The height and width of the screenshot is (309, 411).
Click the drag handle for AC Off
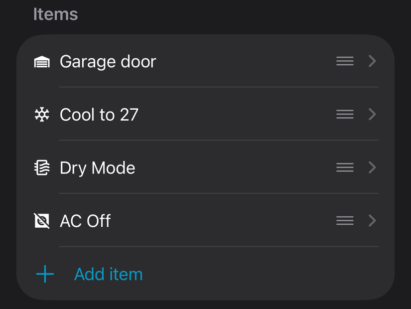coord(345,220)
